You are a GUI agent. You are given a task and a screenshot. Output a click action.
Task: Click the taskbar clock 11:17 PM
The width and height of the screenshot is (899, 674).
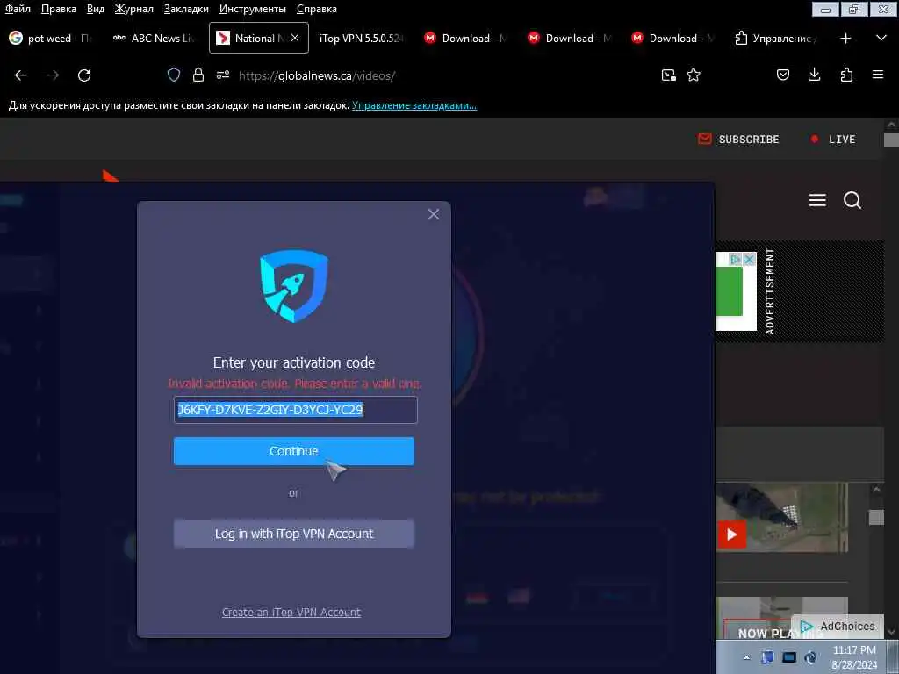(854, 656)
